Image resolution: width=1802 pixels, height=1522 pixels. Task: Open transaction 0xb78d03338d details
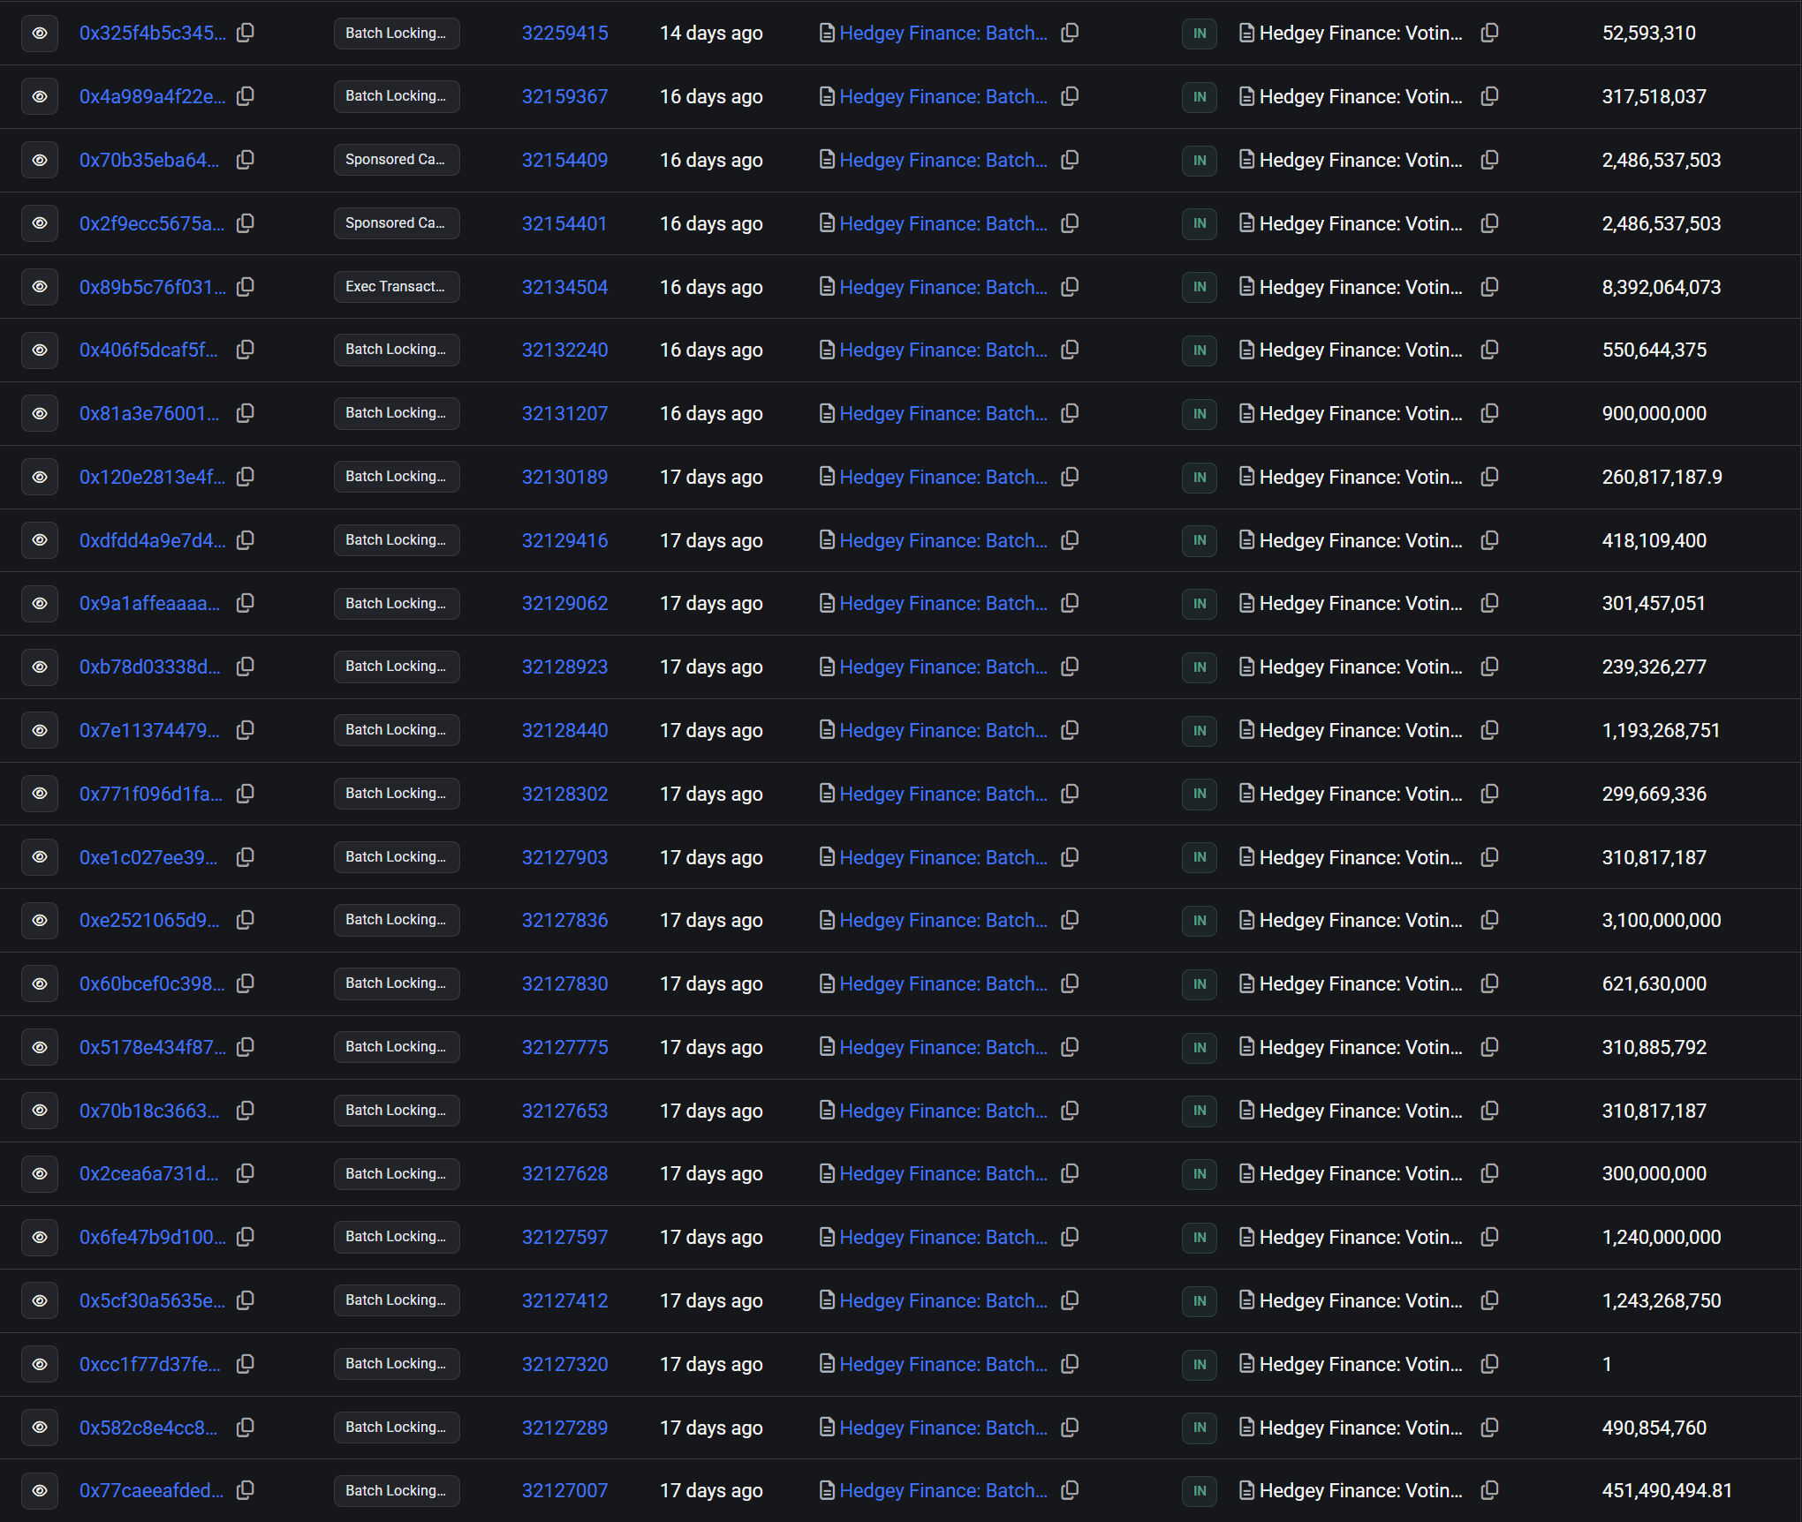point(150,667)
